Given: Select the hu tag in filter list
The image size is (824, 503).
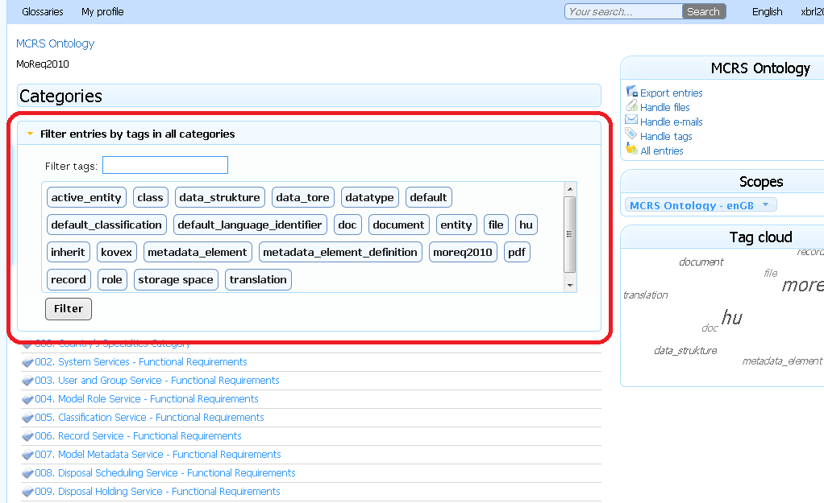Looking at the screenshot, I should [526, 225].
